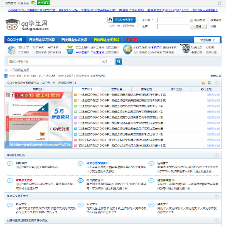Screen dimensions: 226x226
Task: Click the blue magnifier search button
Action: (119, 62)
